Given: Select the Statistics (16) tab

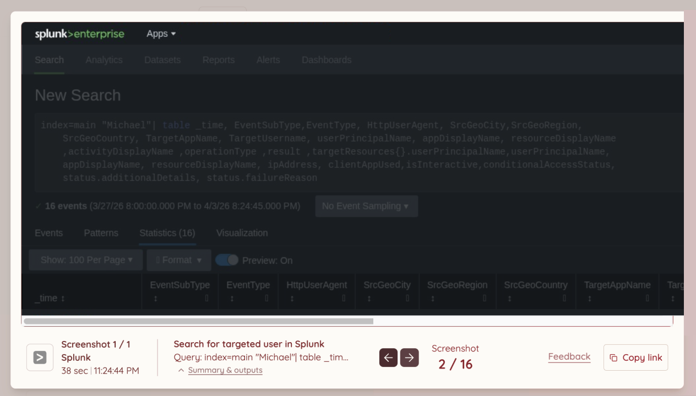Looking at the screenshot, I should click(x=167, y=233).
